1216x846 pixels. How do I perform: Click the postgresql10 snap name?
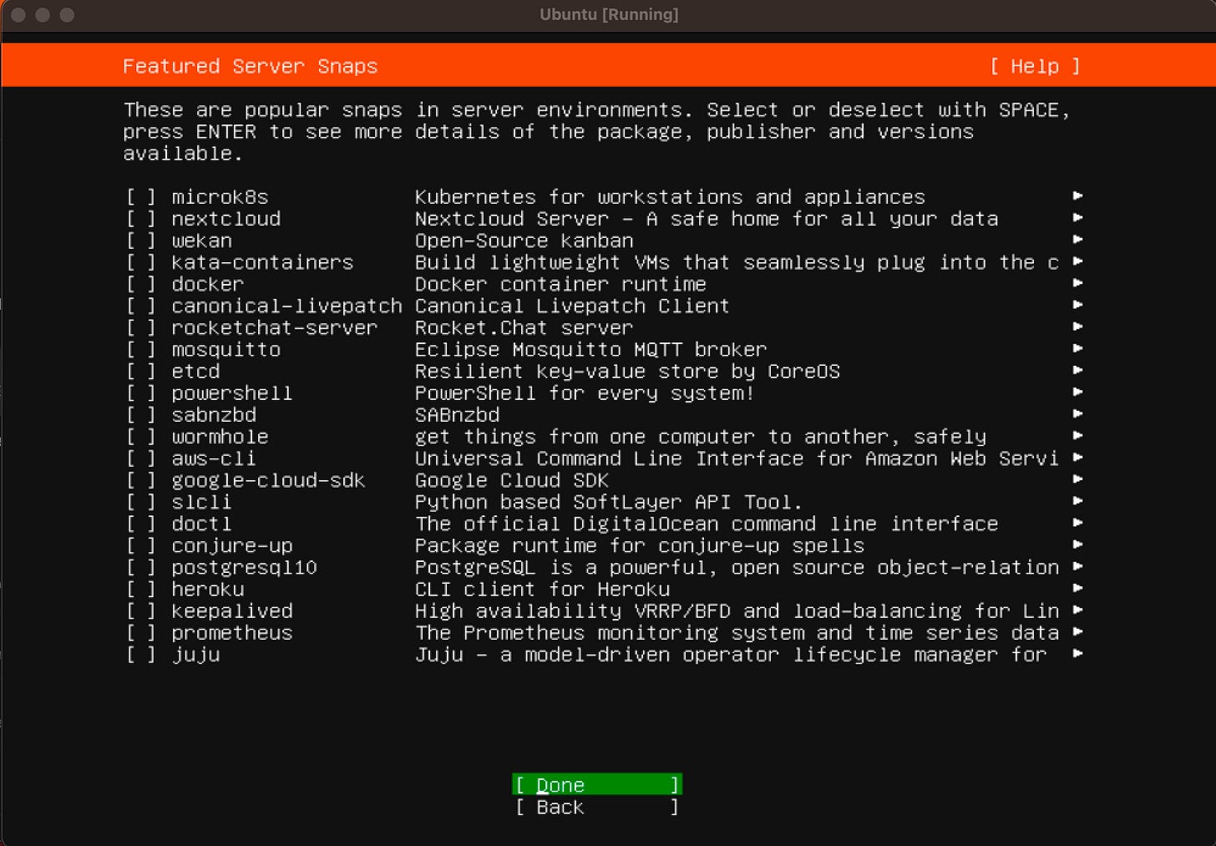tap(244, 567)
